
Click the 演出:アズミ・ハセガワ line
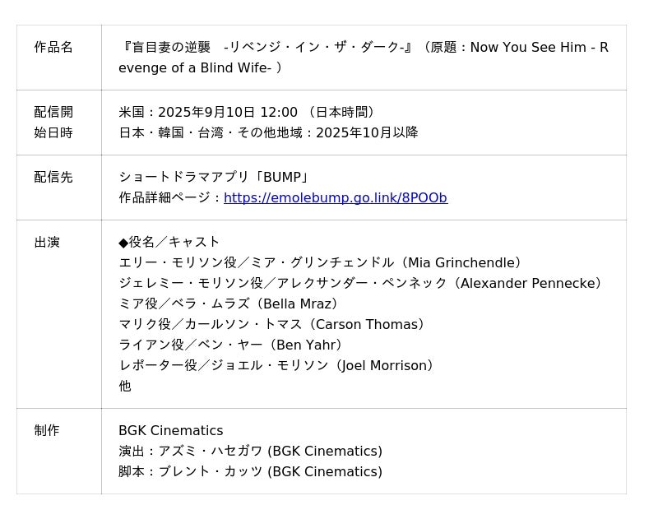250,451
